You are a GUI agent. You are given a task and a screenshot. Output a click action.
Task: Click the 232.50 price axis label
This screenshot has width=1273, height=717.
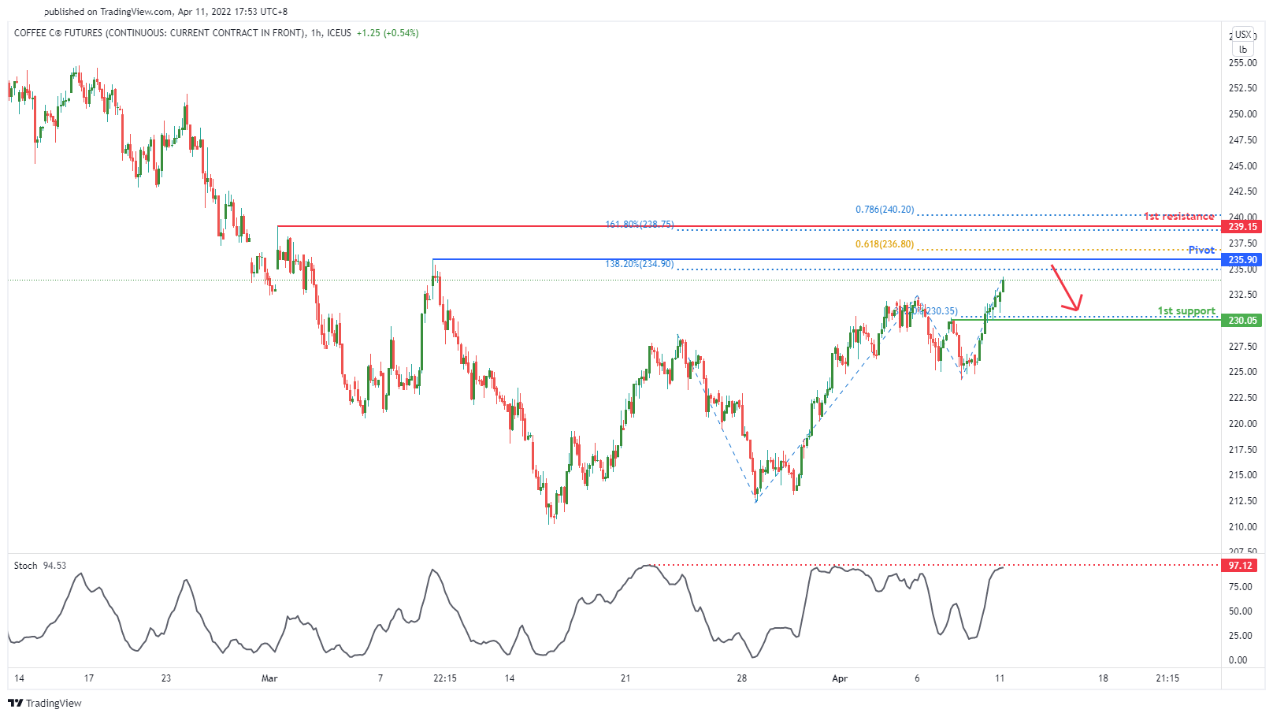click(1243, 295)
